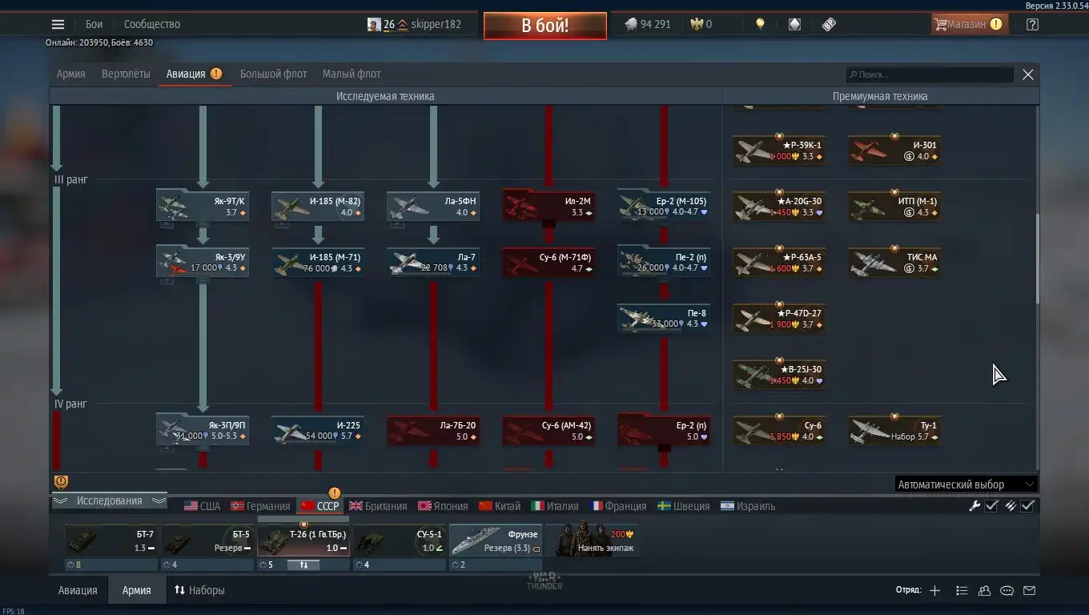Select the Ил-2М aircraft card
The width and height of the screenshot is (1089, 615).
(x=549, y=206)
